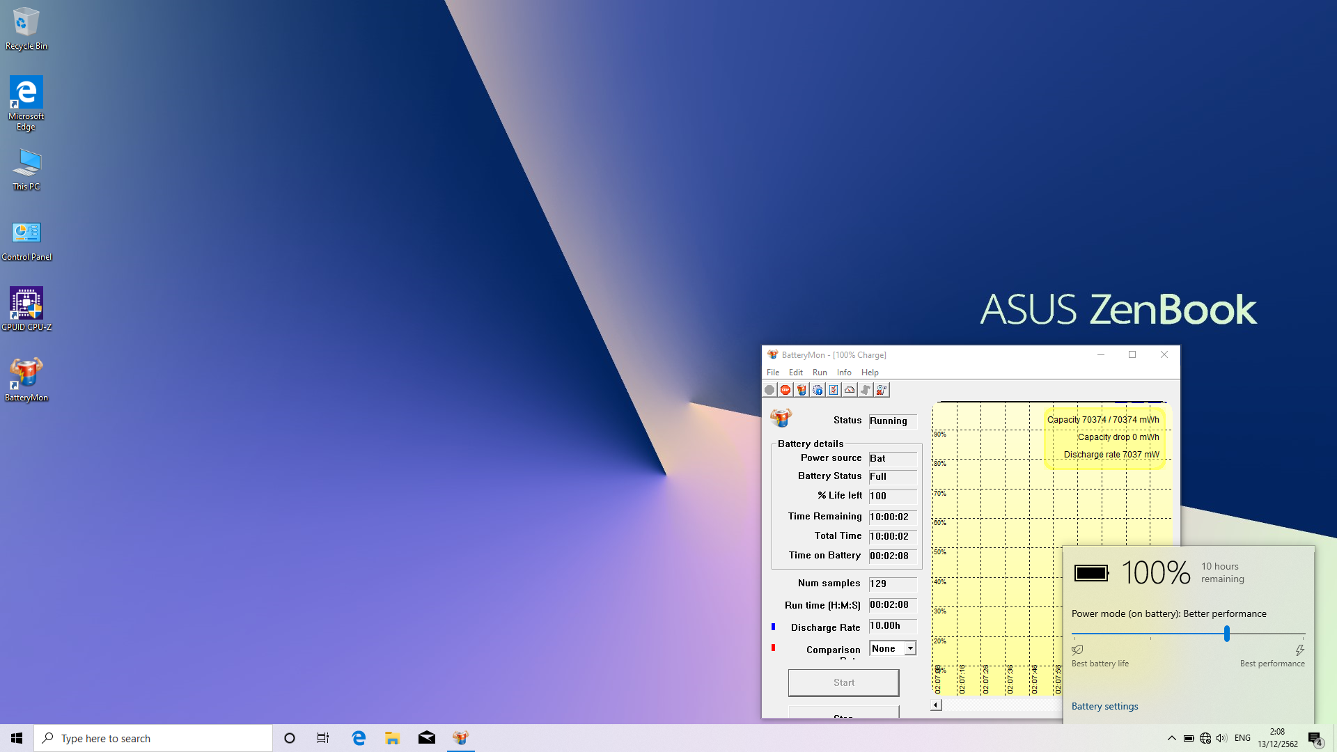Click the Num samples value 129
Image resolution: width=1337 pixels, height=752 pixels.
[893, 583]
